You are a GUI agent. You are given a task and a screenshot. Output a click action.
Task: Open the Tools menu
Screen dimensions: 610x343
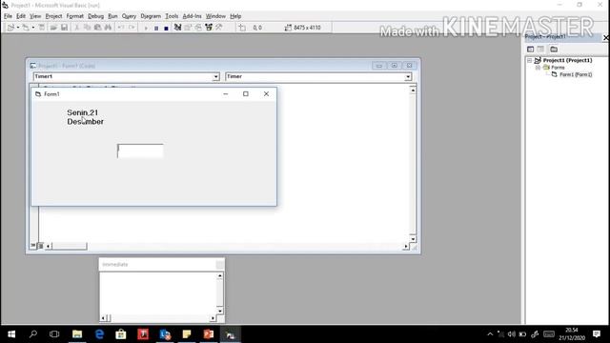[172, 16]
